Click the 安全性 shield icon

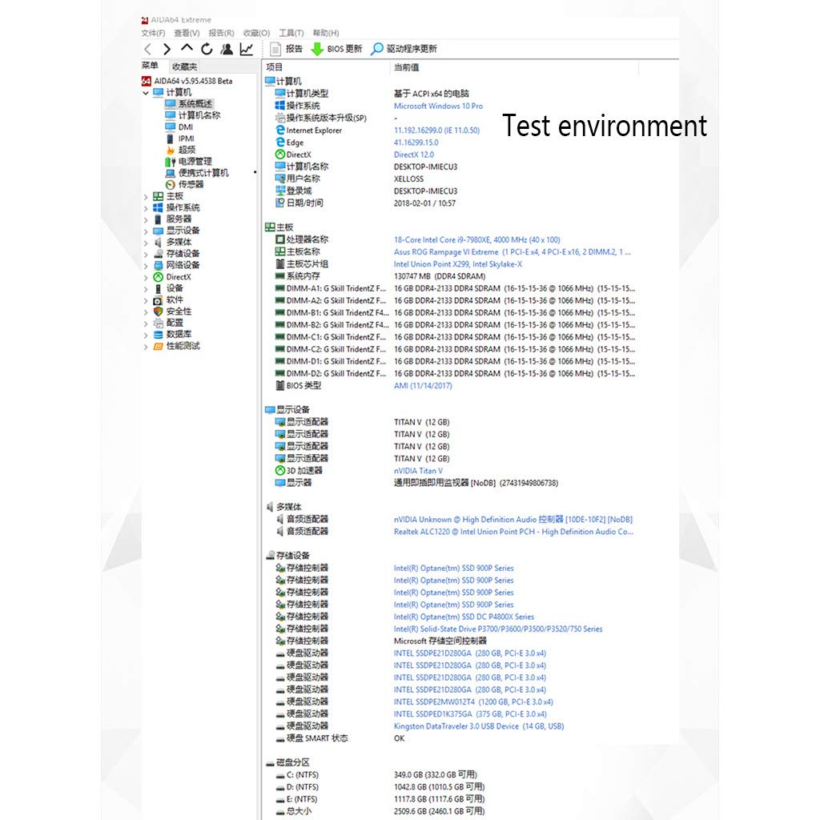(158, 312)
